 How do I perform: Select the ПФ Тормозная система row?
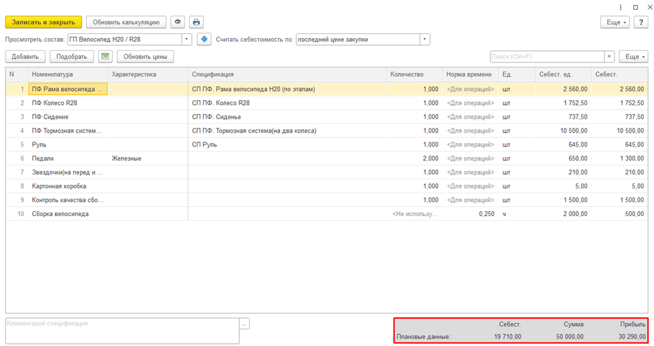coord(326,131)
